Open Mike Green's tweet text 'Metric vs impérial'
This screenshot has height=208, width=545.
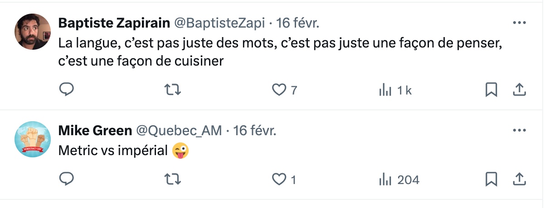pyautogui.click(x=113, y=151)
